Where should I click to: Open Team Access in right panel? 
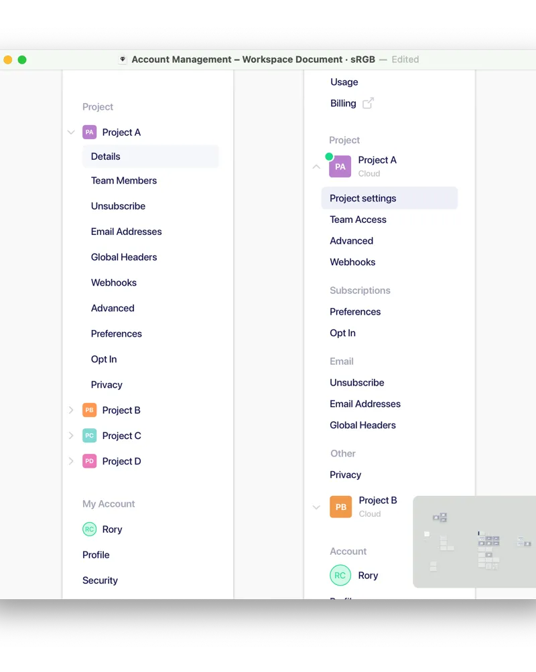(x=358, y=220)
